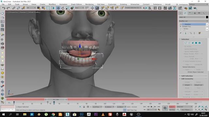Click the Select Object tool icon
The width and height of the screenshot is (209, 117).
(39, 8)
